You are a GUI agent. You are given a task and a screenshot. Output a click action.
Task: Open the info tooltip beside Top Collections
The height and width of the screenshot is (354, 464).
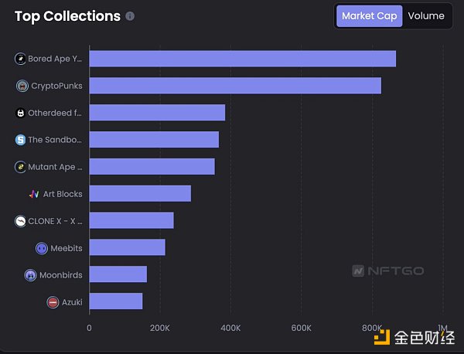pos(130,16)
